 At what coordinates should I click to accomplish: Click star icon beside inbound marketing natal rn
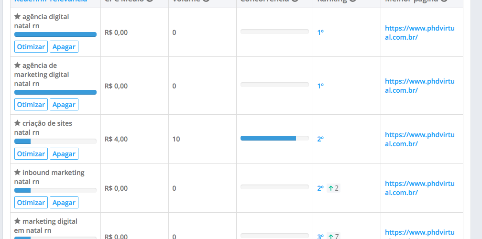tap(17, 173)
